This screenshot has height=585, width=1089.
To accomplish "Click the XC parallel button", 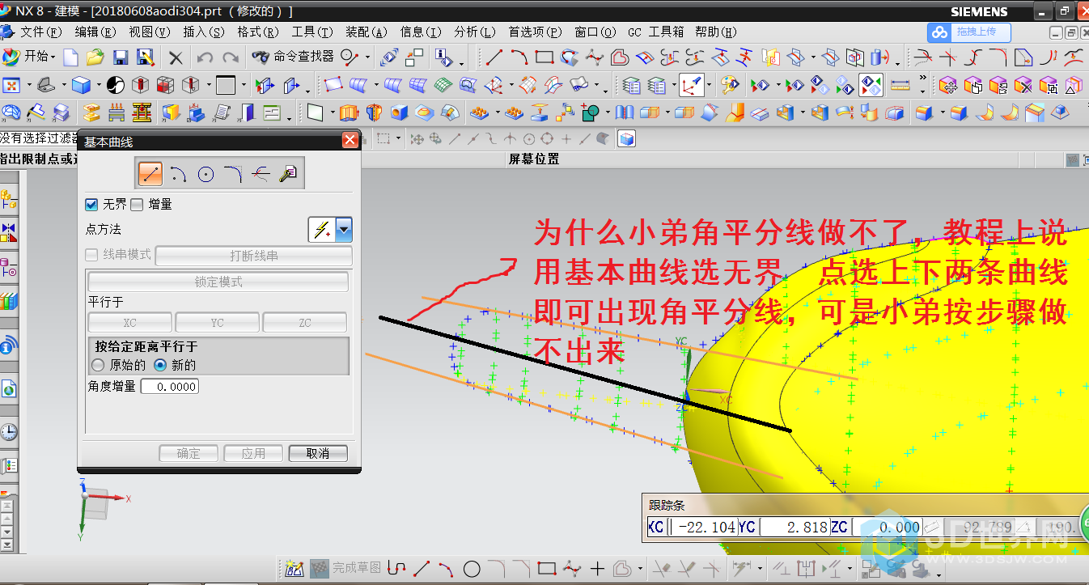I will click(x=129, y=322).
